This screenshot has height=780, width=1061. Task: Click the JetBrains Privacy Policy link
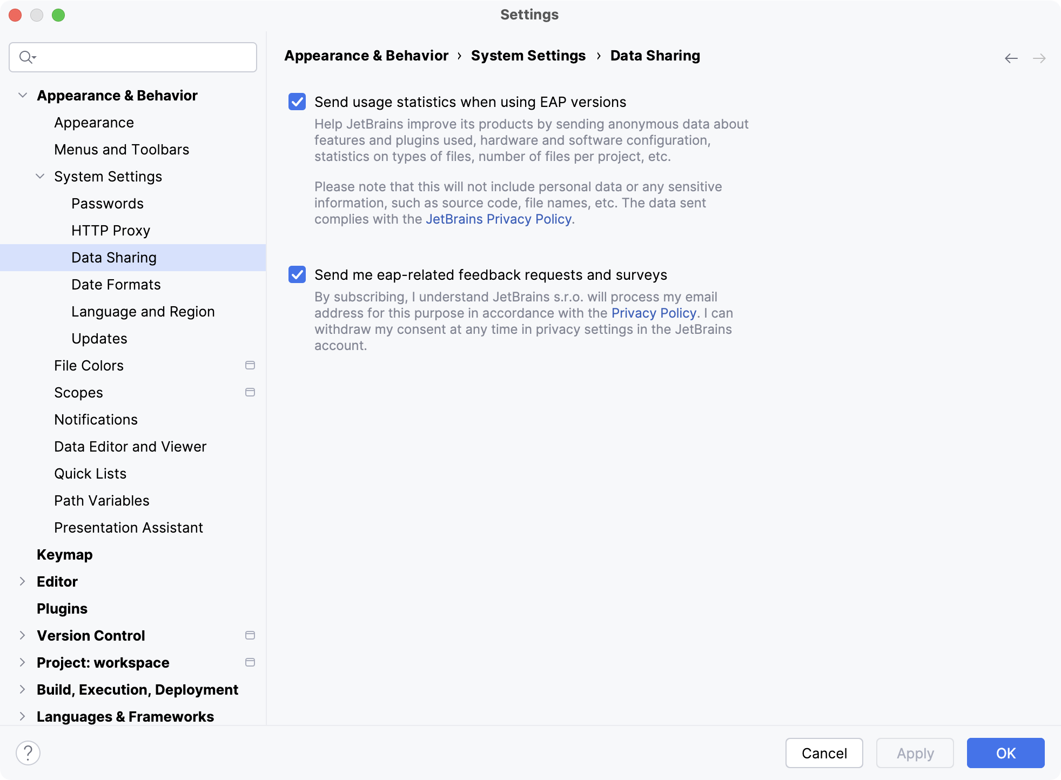click(x=499, y=218)
